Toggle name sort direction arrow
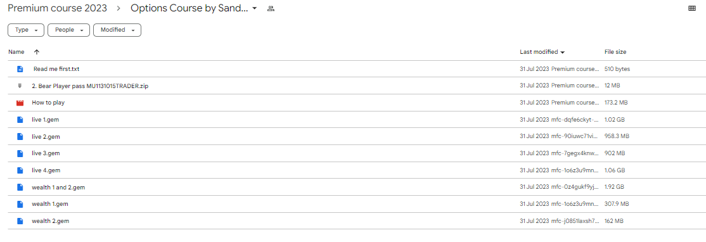The image size is (706, 242). pyautogui.click(x=37, y=52)
